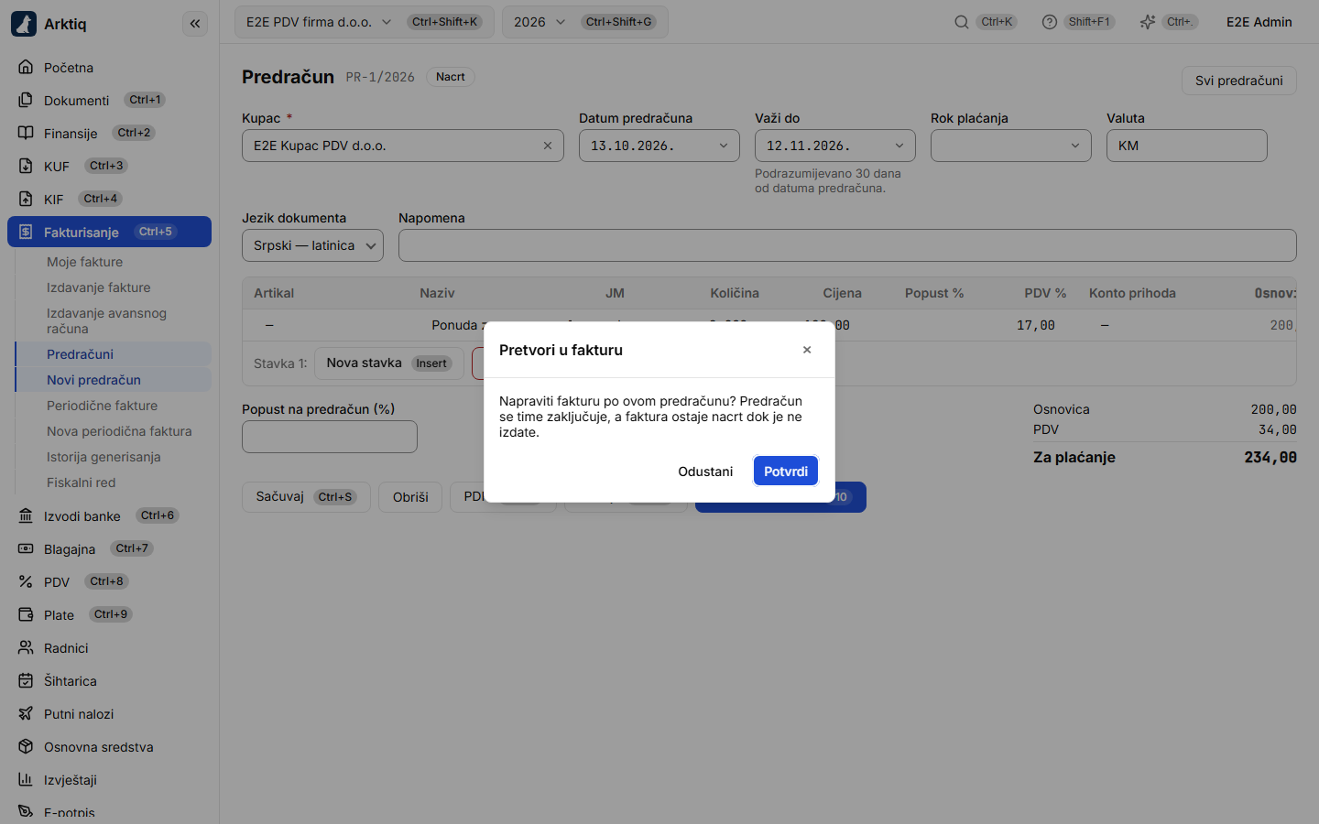This screenshot has width=1319, height=824.
Task: Open the Rok plaćanja dropdown
Action: [1011, 146]
